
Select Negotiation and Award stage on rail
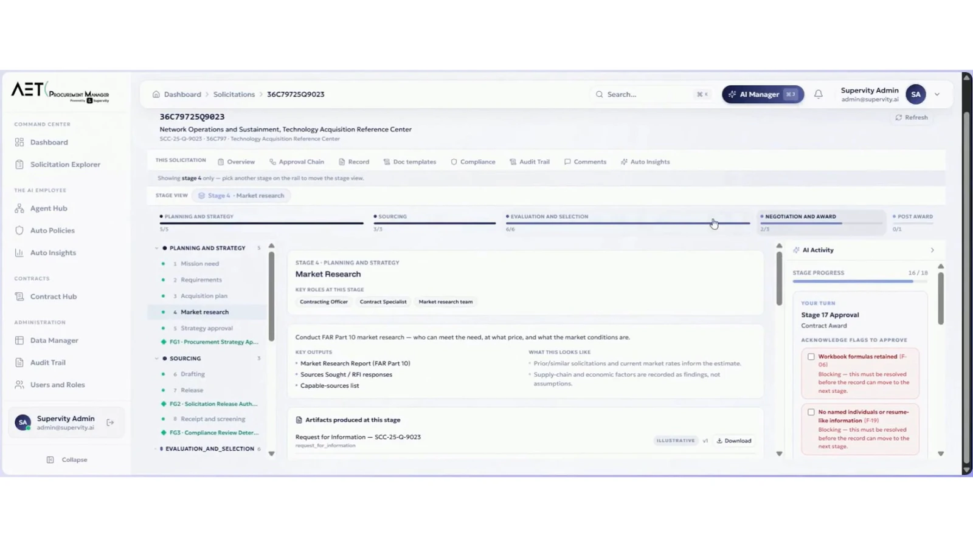click(821, 222)
